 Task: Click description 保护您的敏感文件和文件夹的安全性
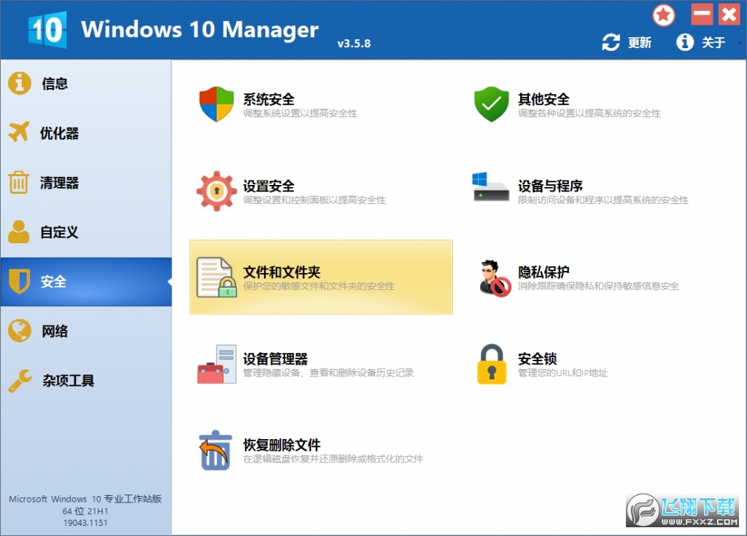(x=319, y=285)
